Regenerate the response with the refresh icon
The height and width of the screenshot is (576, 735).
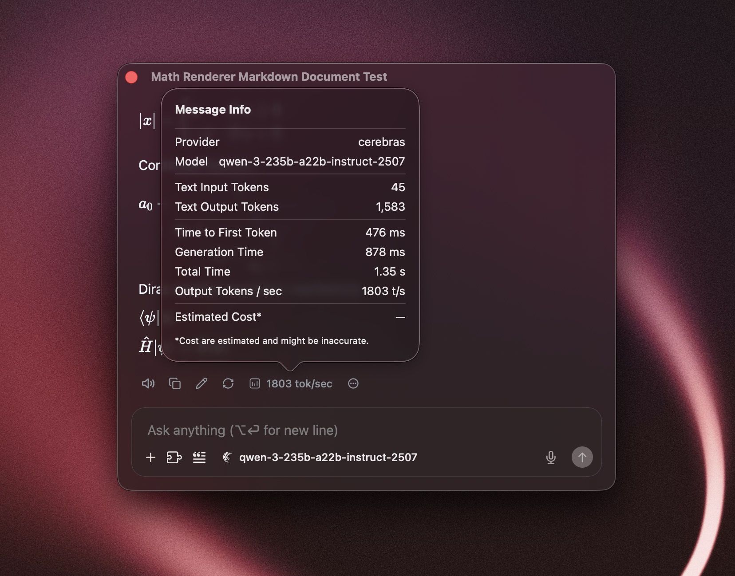point(228,383)
